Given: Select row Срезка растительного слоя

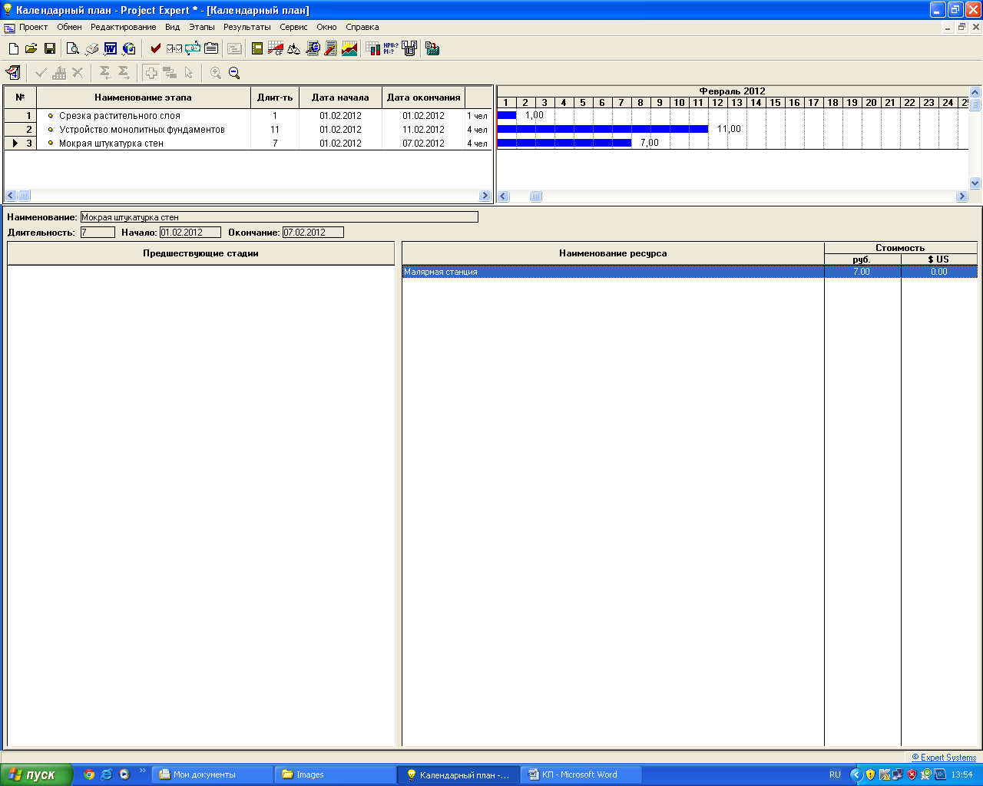Looking at the screenshot, I should 248,116.
